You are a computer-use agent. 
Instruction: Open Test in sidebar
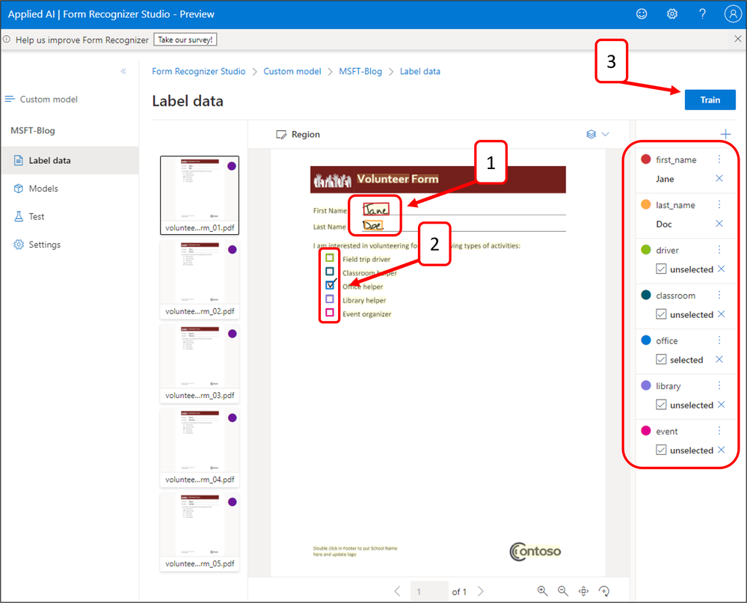[70, 216]
